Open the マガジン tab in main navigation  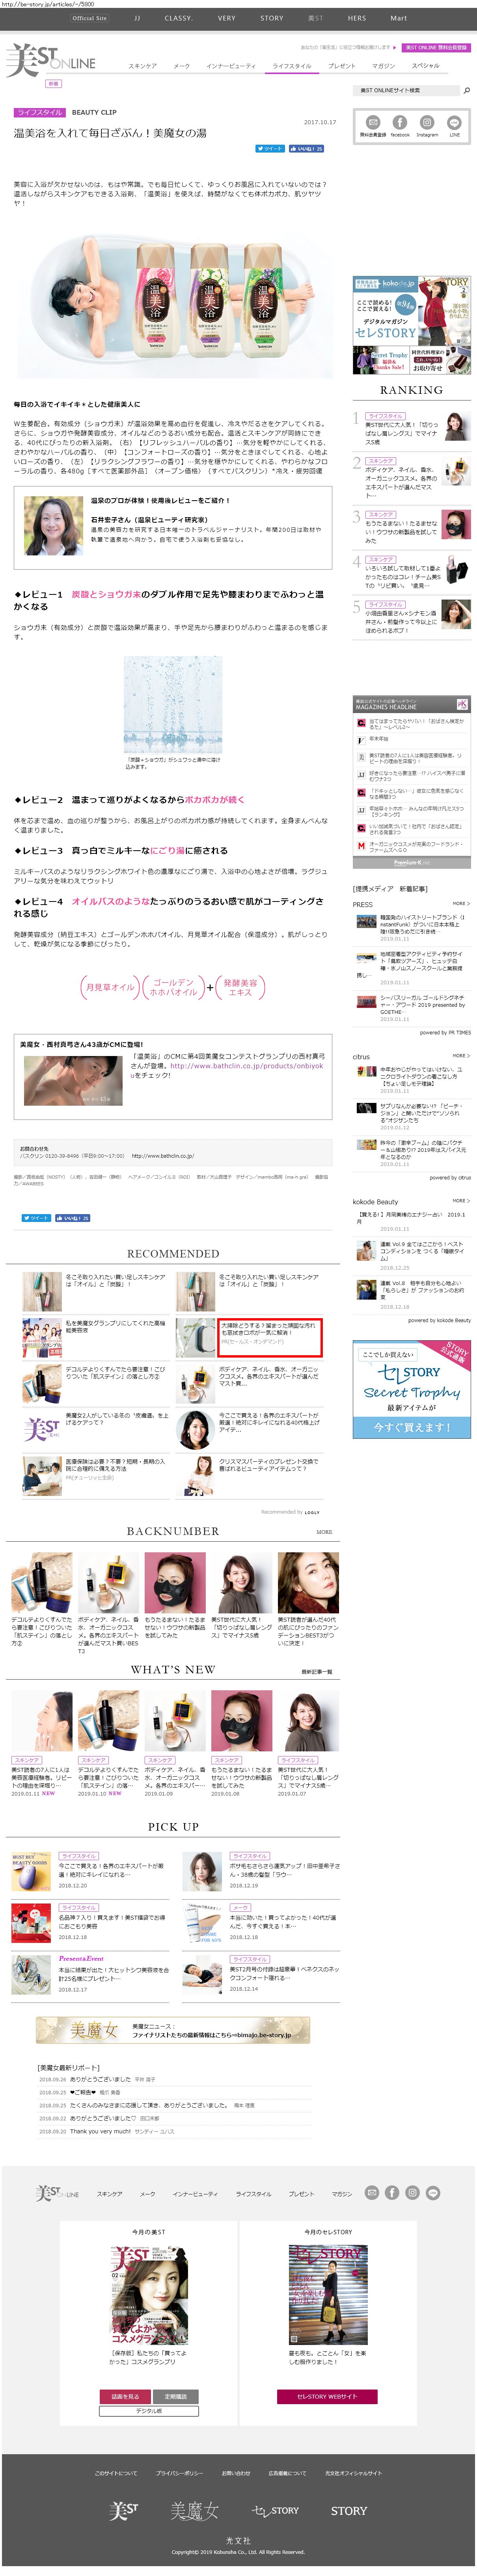[383, 66]
